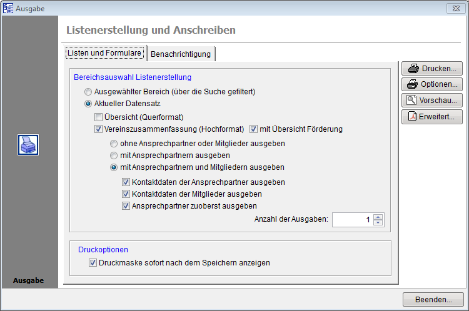
Task: Select the Listen und Formulare tab
Action: [x=104, y=53]
